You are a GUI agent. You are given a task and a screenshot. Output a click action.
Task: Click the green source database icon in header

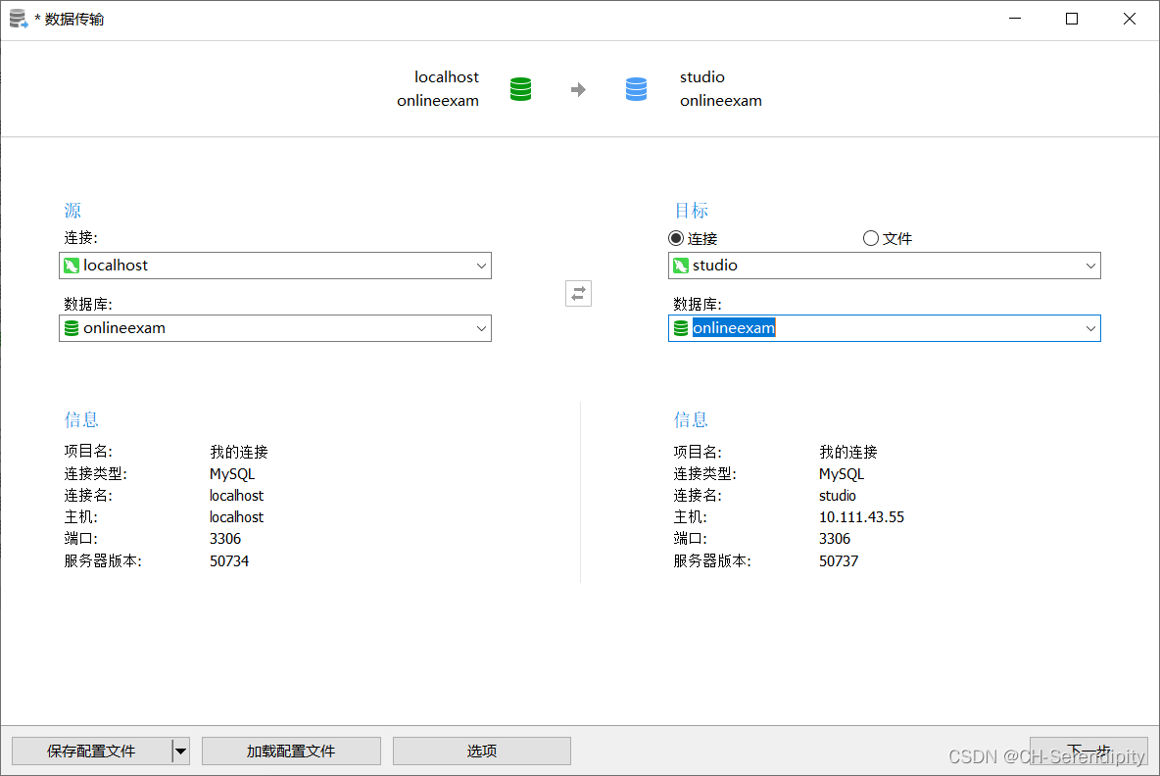pos(521,89)
